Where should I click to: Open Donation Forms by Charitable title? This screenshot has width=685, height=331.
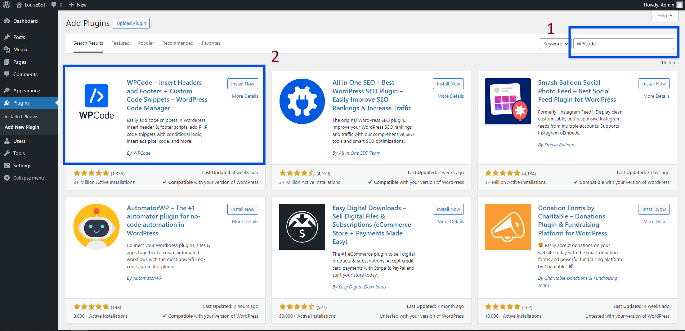point(572,221)
